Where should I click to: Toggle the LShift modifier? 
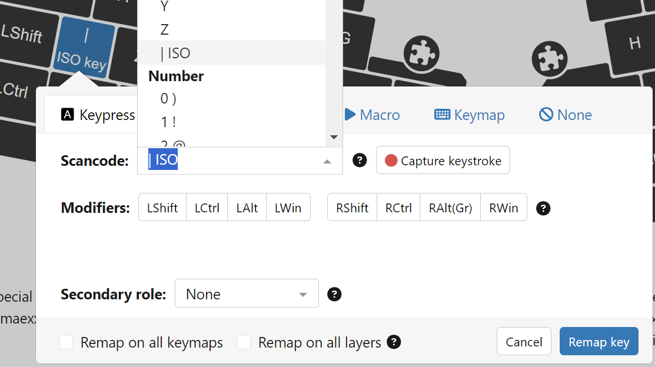[x=162, y=208]
